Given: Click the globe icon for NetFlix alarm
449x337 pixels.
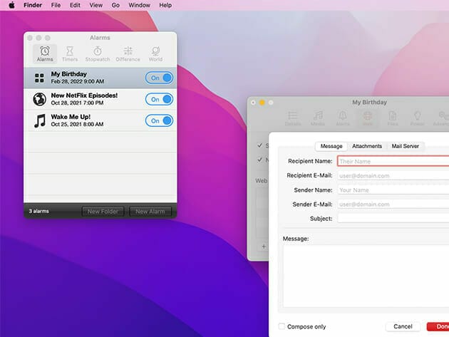Looking at the screenshot, I should click(39, 100).
